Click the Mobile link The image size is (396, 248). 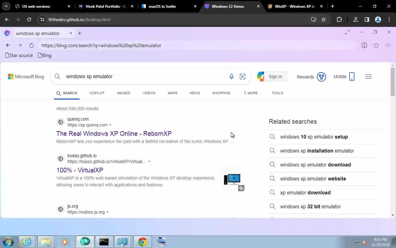(x=344, y=77)
